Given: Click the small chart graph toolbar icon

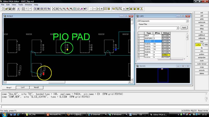Looking at the screenshot, I should pyautogui.click(x=127, y=9).
